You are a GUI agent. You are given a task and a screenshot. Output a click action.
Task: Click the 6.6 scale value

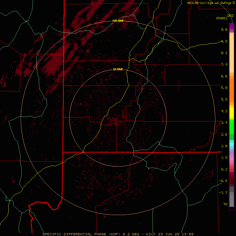(224, 76)
